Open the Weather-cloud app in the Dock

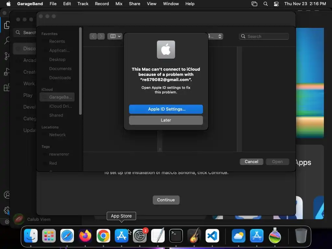(238, 236)
